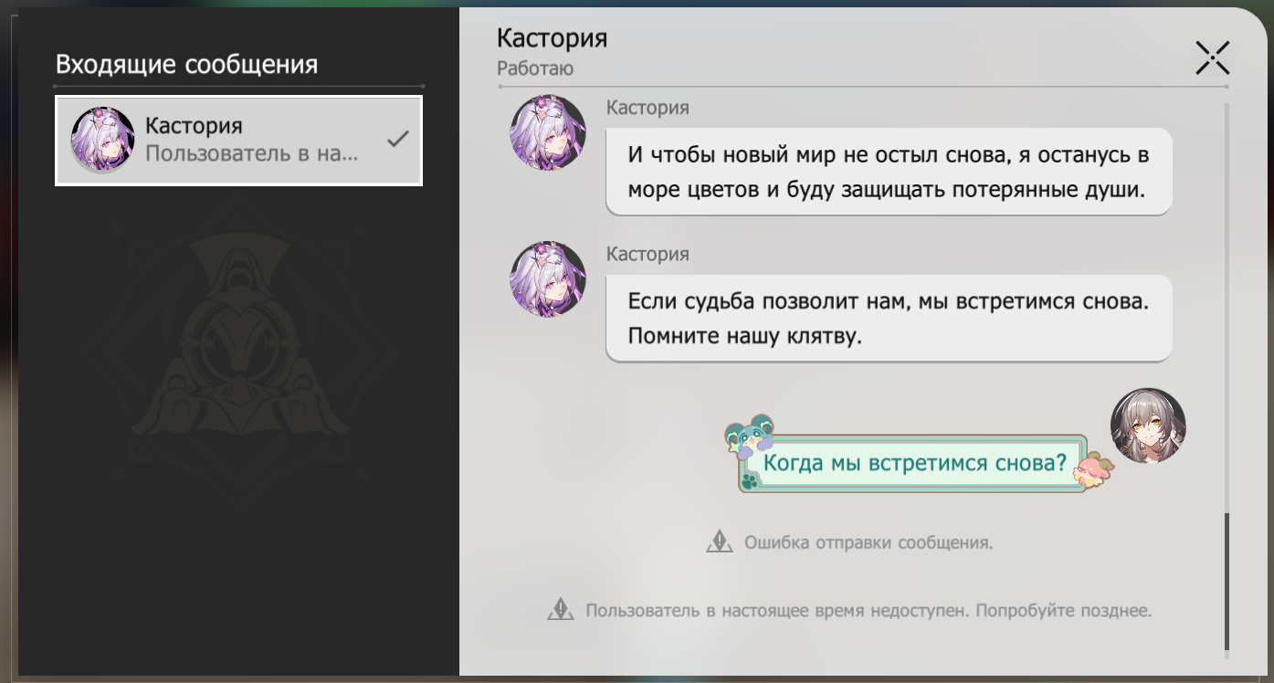Click the message bubble 'И чтобы новый мир не остыл снова'
Image resolution: width=1274 pixels, height=683 pixels.
point(889,171)
